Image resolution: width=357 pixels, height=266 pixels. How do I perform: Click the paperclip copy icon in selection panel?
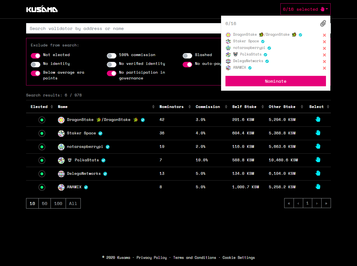coord(323,23)
